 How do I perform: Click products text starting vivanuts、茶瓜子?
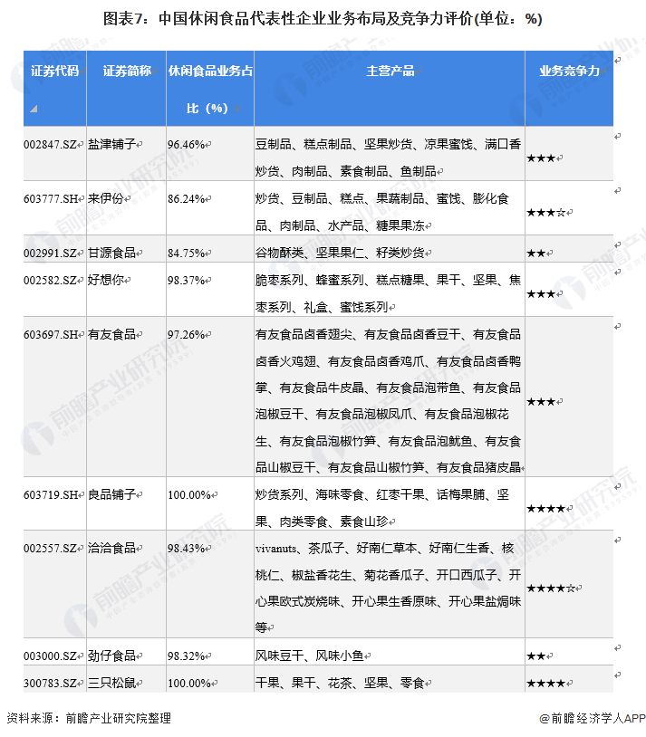pyautogui.click(x=388, y=588)
